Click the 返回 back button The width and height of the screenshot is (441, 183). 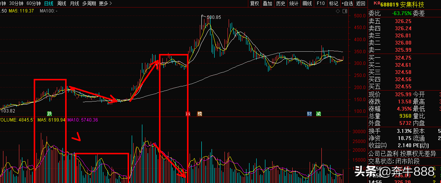point(361,4)
